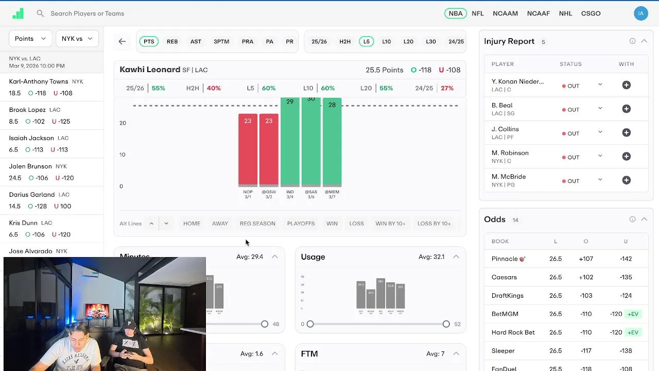This screenshot has height=371, width=659.
Task: Select the PR stat filter
Action: pyautogui.click(x=289, y=42)
